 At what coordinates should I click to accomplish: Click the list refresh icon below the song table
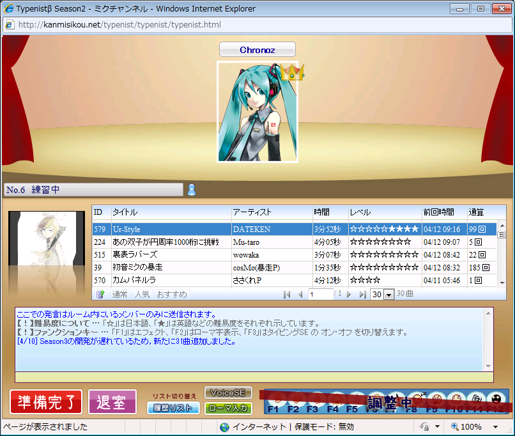pos(100,294)
